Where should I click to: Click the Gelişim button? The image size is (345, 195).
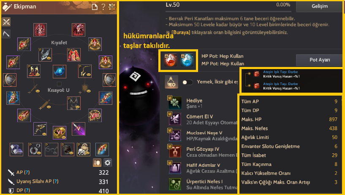click(320, 6)
